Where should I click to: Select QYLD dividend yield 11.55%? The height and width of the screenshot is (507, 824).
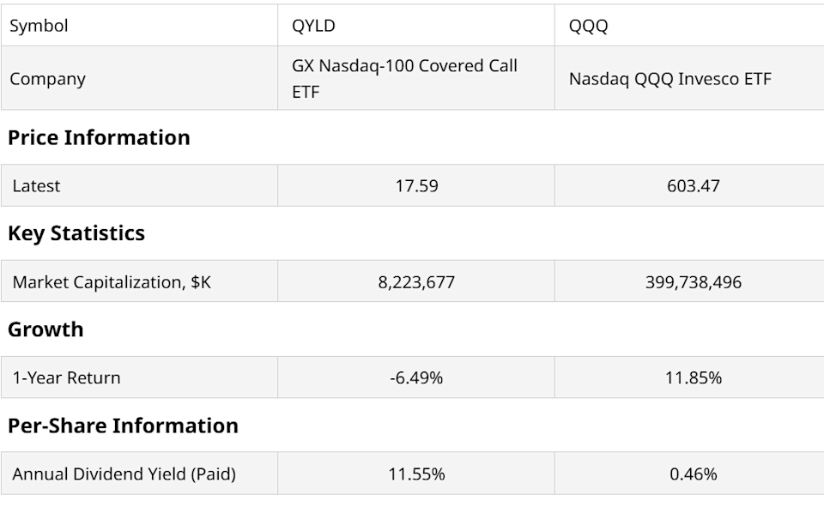pos(416,474)
